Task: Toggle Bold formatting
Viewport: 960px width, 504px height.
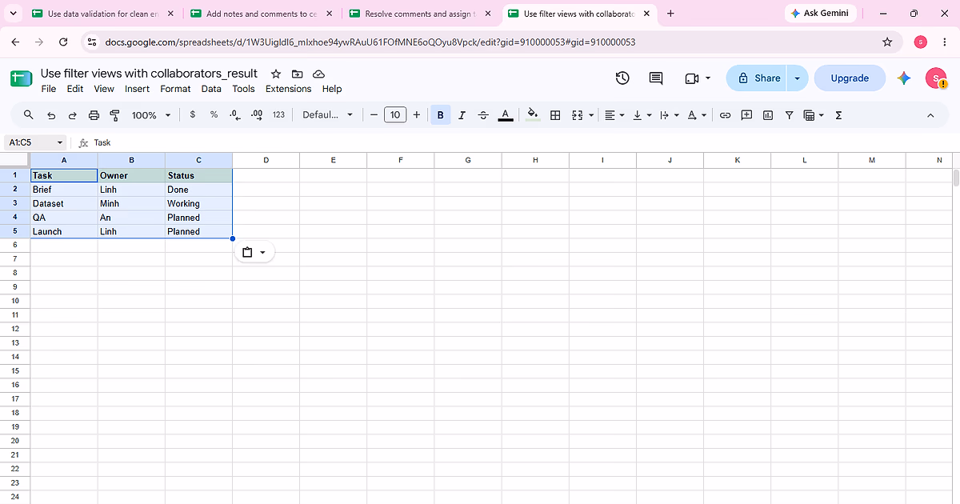Action: click(440, 115)
